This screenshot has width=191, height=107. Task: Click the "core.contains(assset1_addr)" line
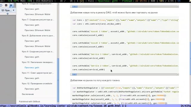[x=88, y=35]
